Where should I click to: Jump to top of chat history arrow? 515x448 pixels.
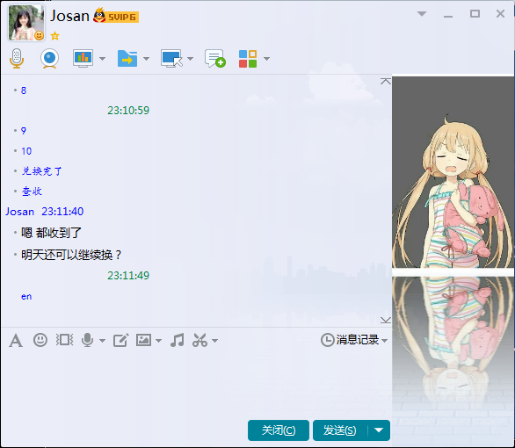click(x=386, y=82)
